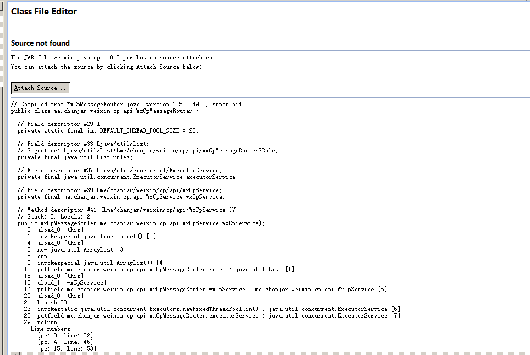Click bytecode line '4 aload_0 [this]'

pyautogui.click(x=55, y=243)
